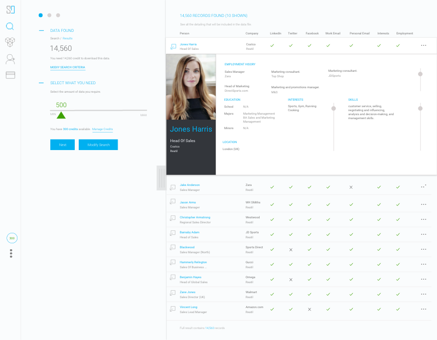Click the profile picture icon beside Jake Anderson

(x=172, y=187)
